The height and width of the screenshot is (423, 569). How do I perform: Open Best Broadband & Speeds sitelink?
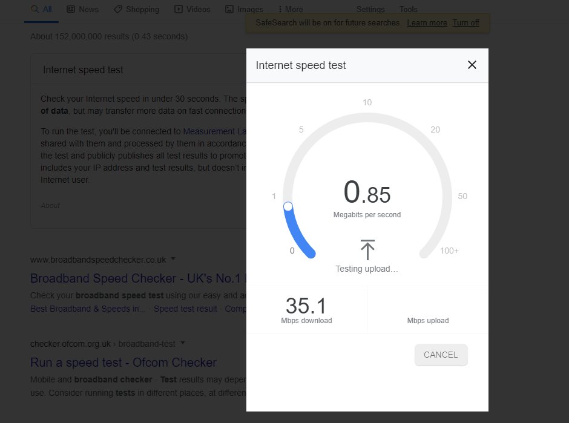click(x=88, y=309)
